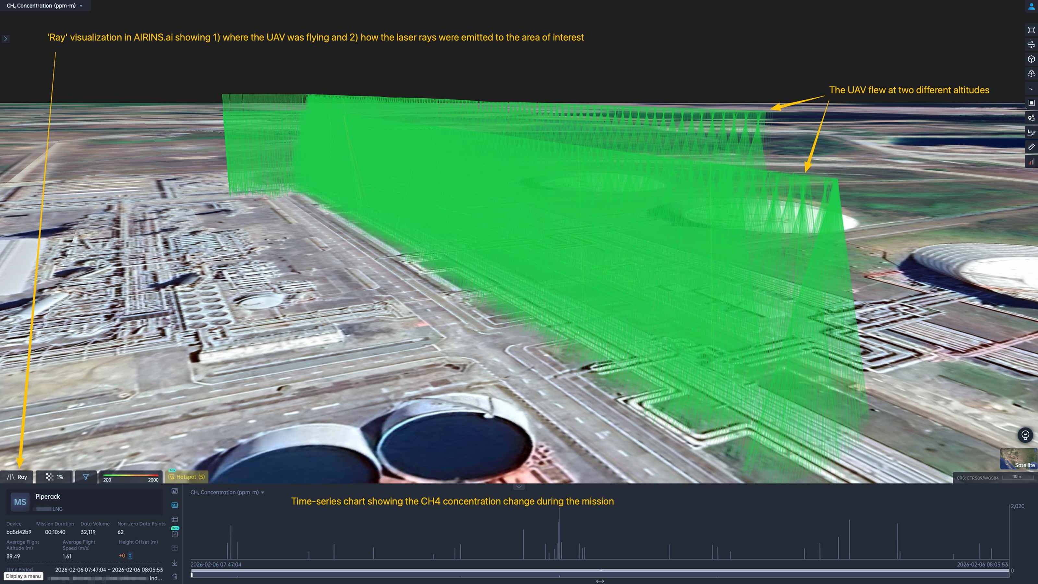
Task: Click the download icon in mission panel
Action: pos(175,563)
